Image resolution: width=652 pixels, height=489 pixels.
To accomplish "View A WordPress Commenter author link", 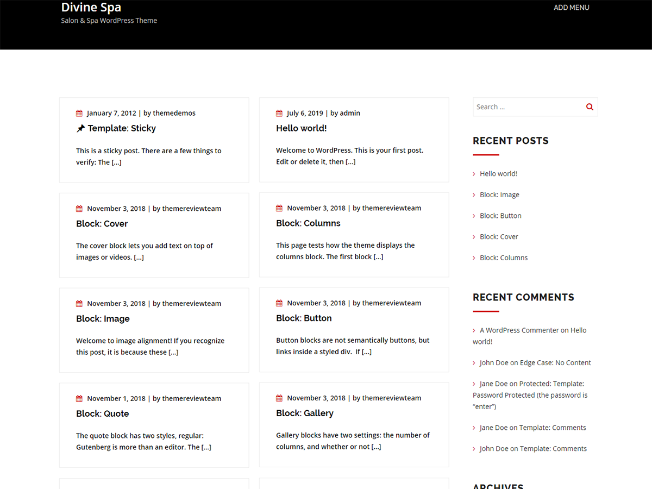I will [x=519, y=330].
